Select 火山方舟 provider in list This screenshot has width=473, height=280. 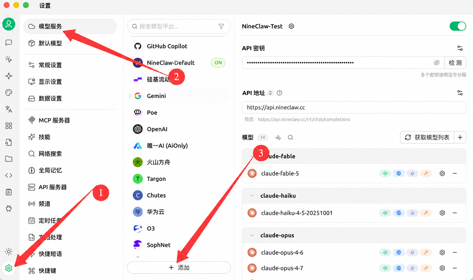pyautogui.click(x=179, y=162)
